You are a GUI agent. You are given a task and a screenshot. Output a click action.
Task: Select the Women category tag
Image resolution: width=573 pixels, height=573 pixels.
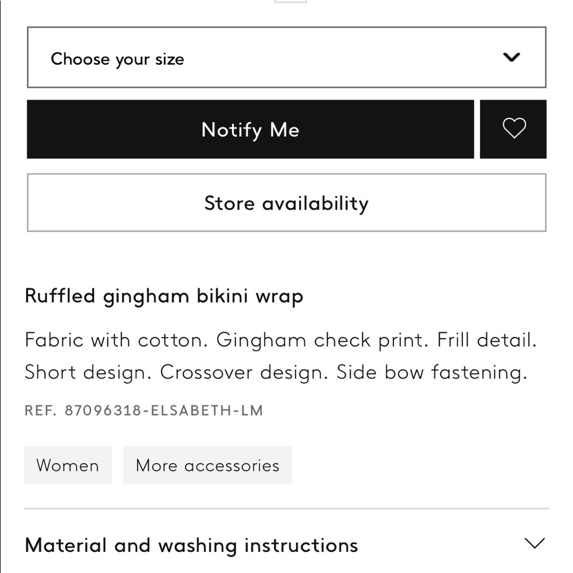click(68, 465)
